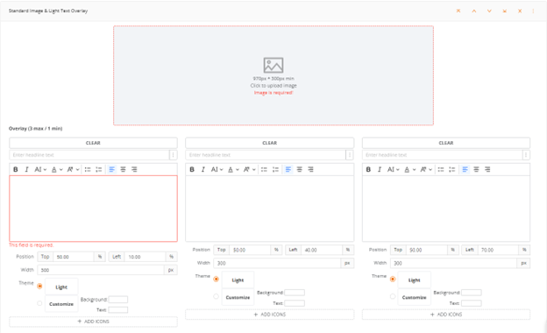547x333 pixels.
Task: Open font size dropdown in second overlay toolbar
Action: click(x=250, y=169)
